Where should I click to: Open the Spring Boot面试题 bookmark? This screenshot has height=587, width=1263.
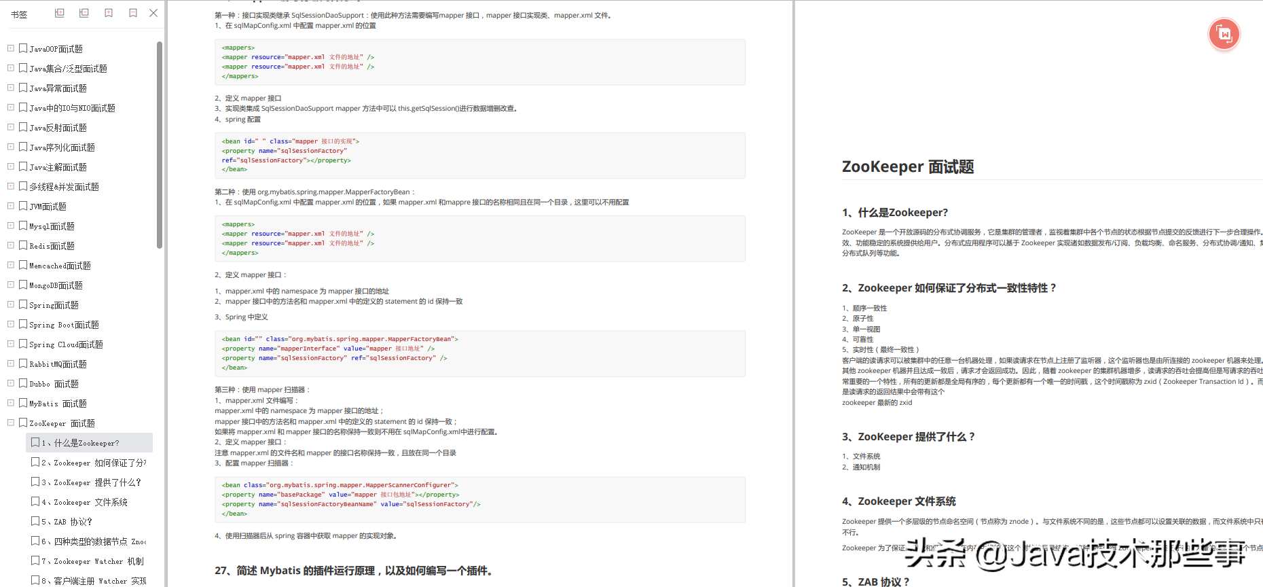[64, 325]
